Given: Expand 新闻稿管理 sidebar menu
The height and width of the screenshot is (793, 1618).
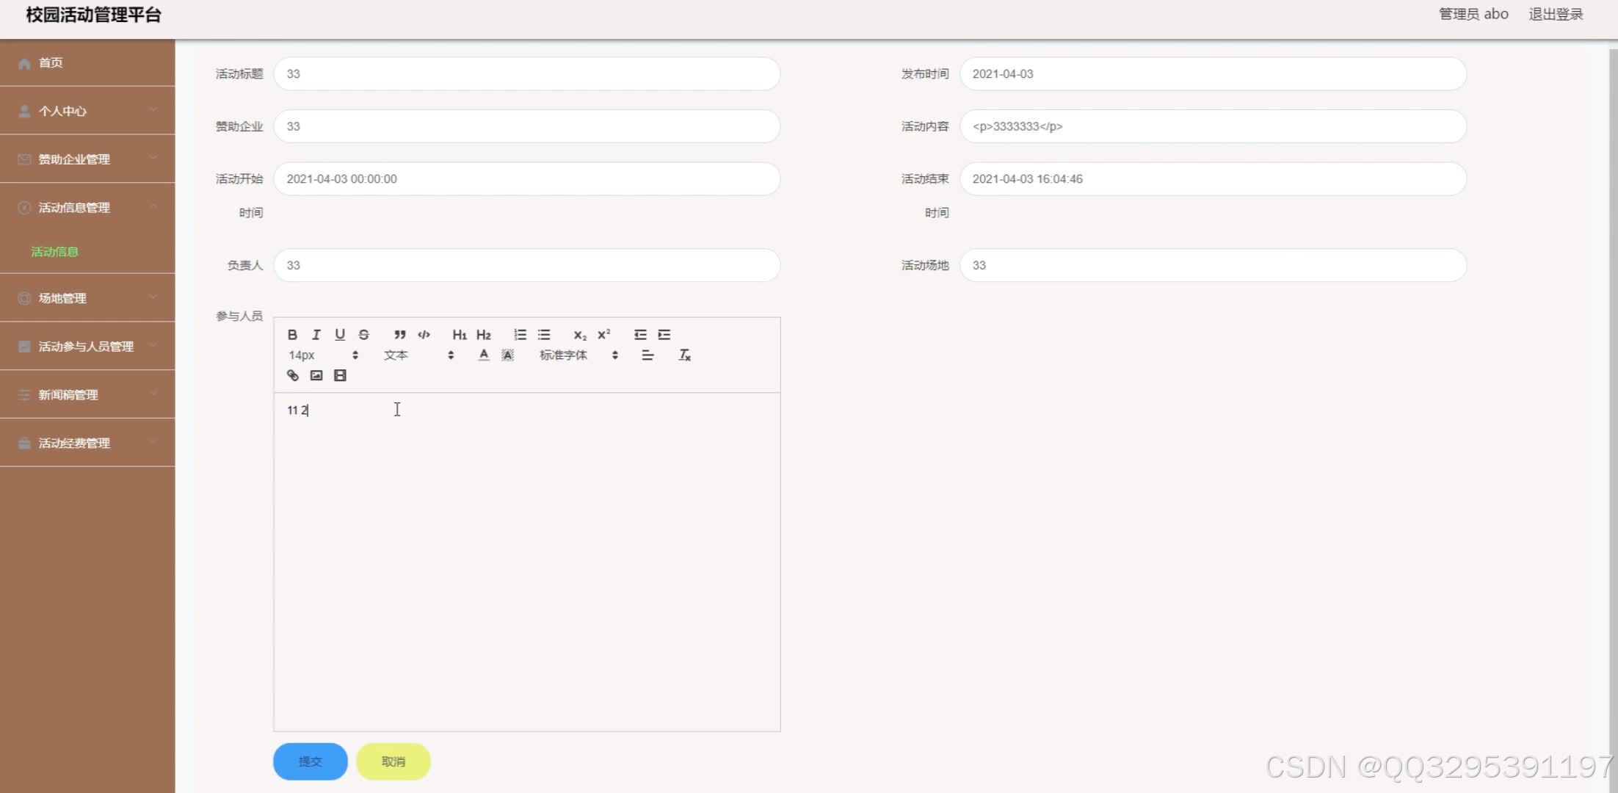Looking at the screenshot, I should (x=87, y=395).
